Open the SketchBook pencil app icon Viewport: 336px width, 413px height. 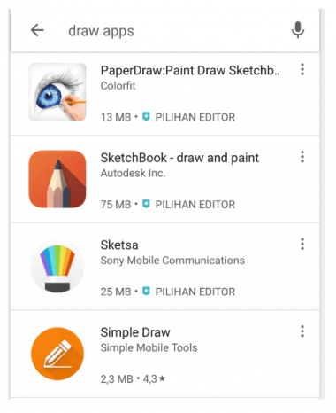(x=57, y=179)
